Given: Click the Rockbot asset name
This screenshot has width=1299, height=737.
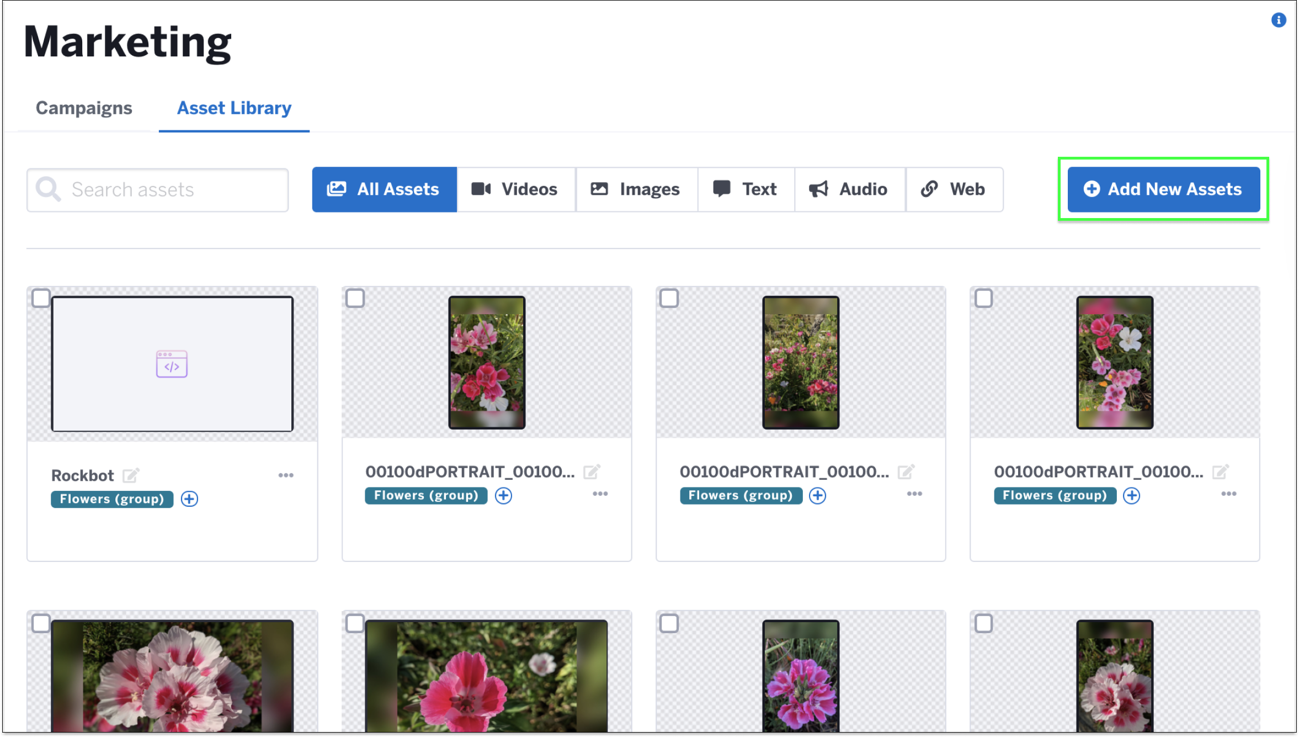Looking at the screenshot, I should click(x=82, y=475).
